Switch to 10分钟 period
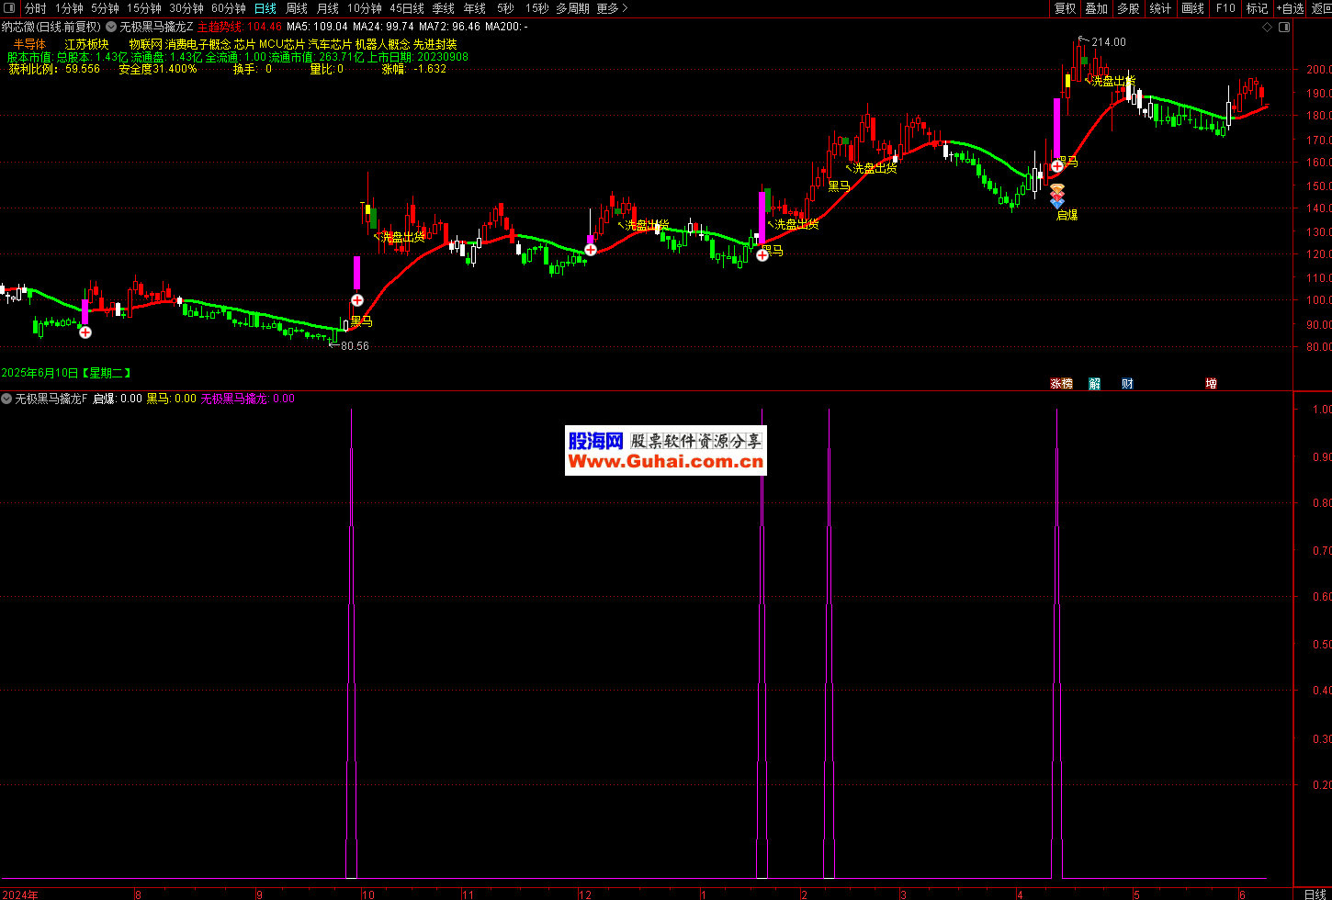 (364, 8)
